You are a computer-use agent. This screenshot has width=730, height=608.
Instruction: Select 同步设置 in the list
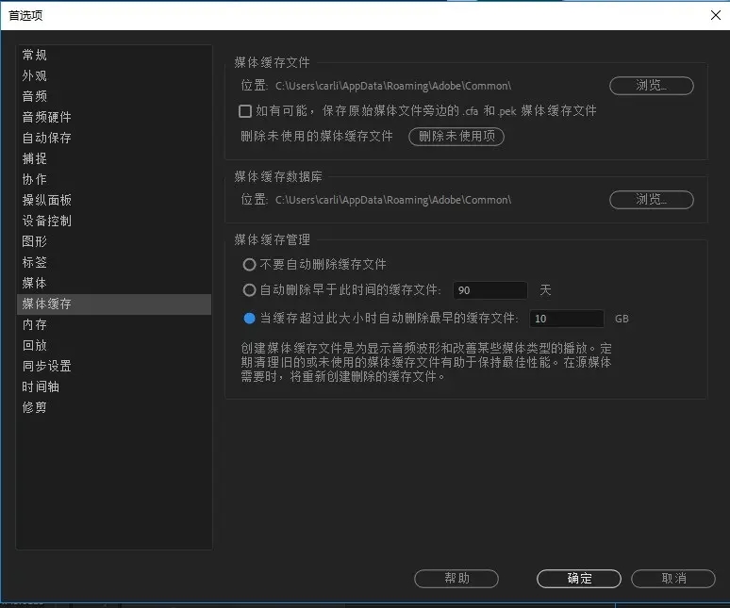(113, 366)
